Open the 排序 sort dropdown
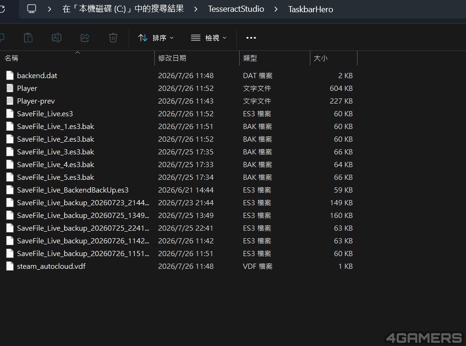This screenshot has height=346, width=466. pos(156,38)
